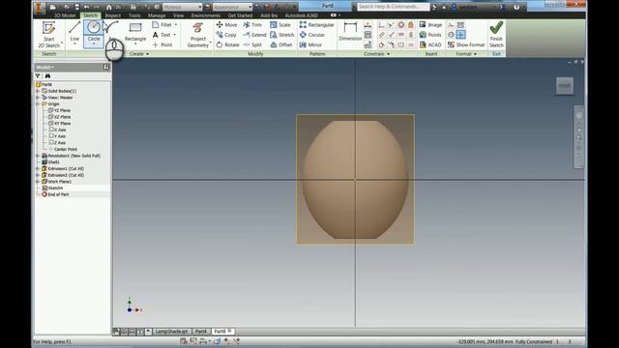The width and height of the screenshot is (619, 348).
Task: Choose Rectangular pattern tool
Action: point(316,24)
